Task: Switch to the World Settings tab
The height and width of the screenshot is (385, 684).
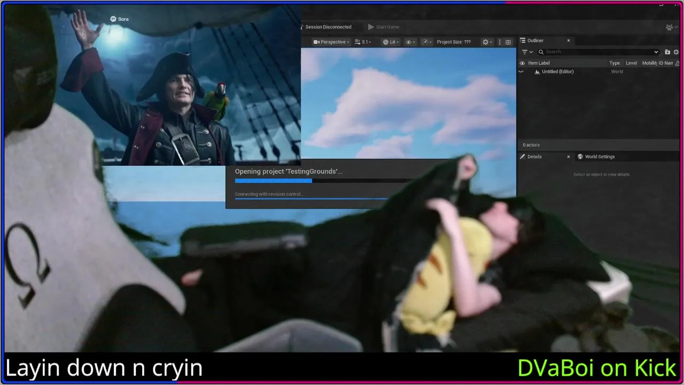Action: (x=600, y=157)
